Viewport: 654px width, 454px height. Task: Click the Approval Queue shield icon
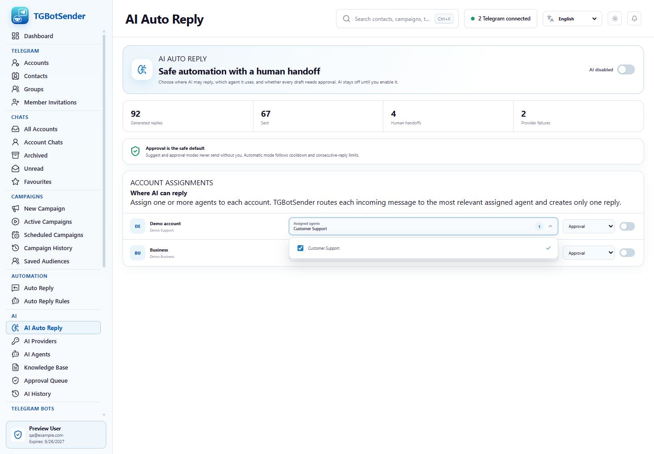[x=15, y=380]
